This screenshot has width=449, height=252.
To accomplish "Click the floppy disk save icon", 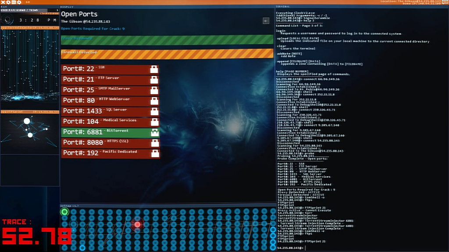I will tap(14, 2).
